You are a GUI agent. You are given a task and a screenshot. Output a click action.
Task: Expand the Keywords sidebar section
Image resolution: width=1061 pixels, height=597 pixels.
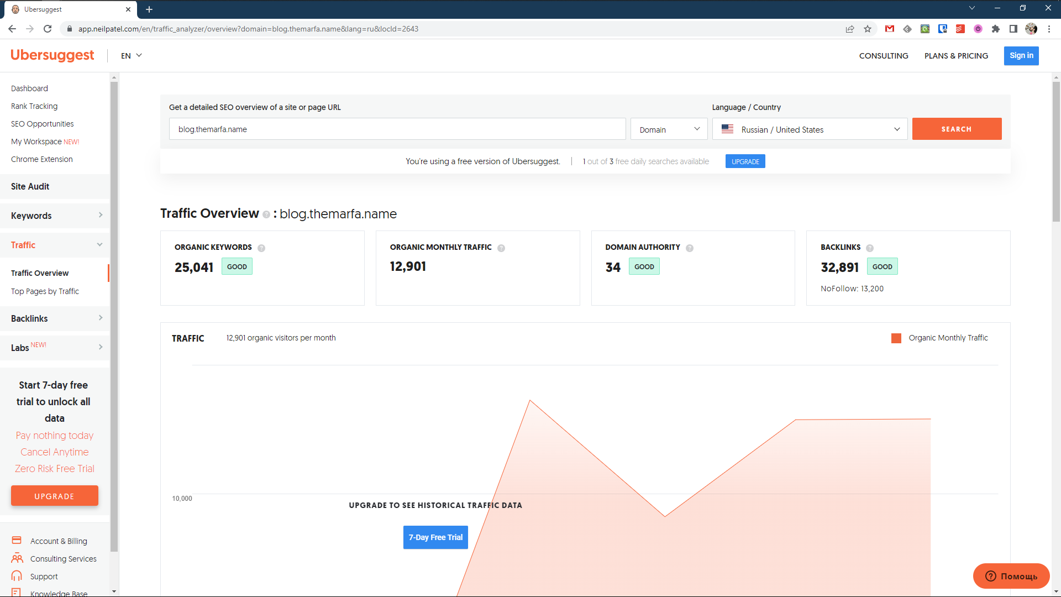click(x=55, y=216)
